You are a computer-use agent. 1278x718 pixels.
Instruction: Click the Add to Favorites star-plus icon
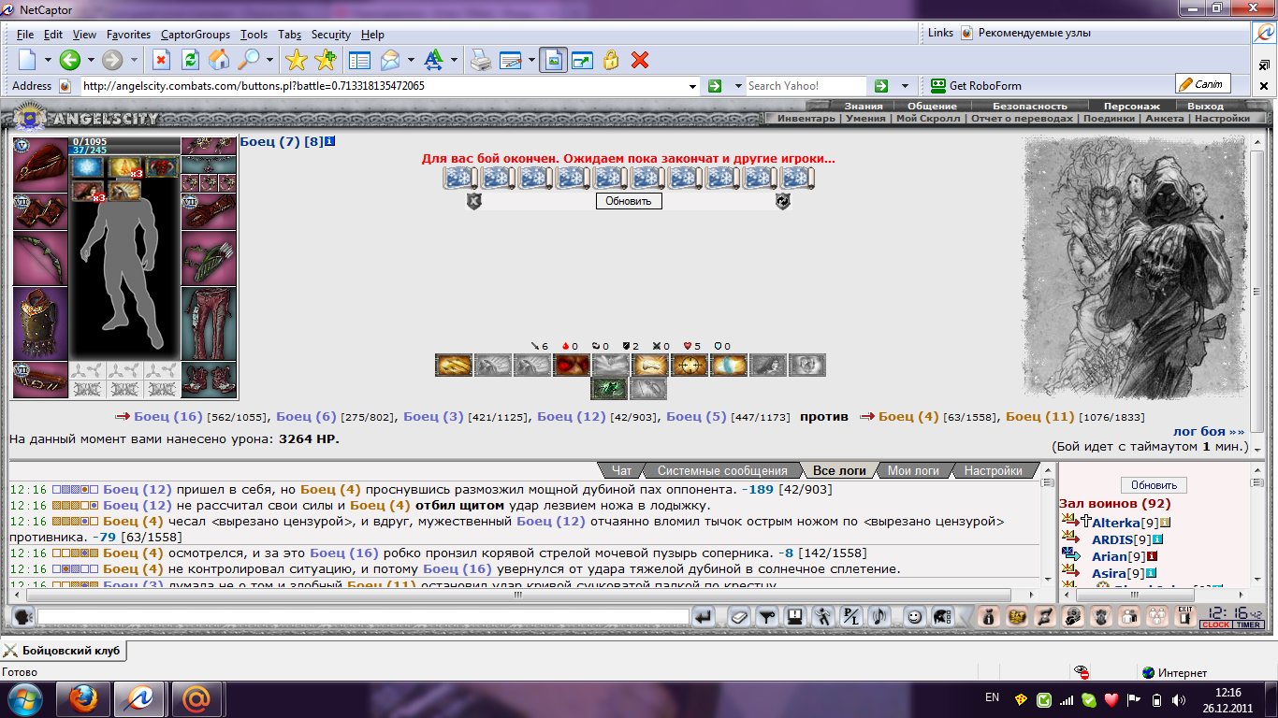325,60
